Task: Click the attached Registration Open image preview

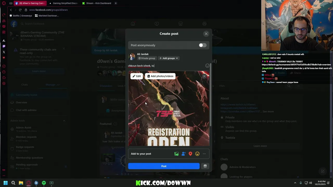Action: [x=169, y=109]
